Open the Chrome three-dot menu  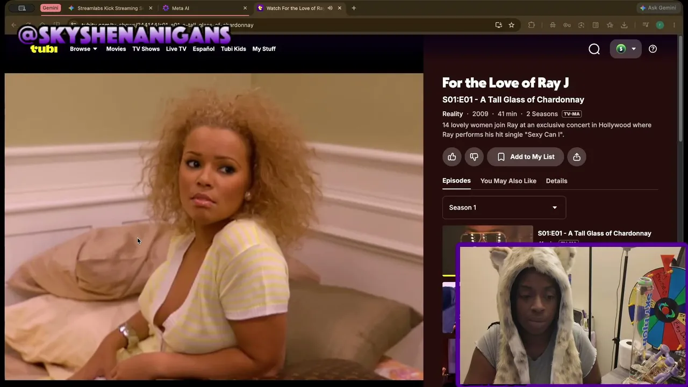point(674,25)
